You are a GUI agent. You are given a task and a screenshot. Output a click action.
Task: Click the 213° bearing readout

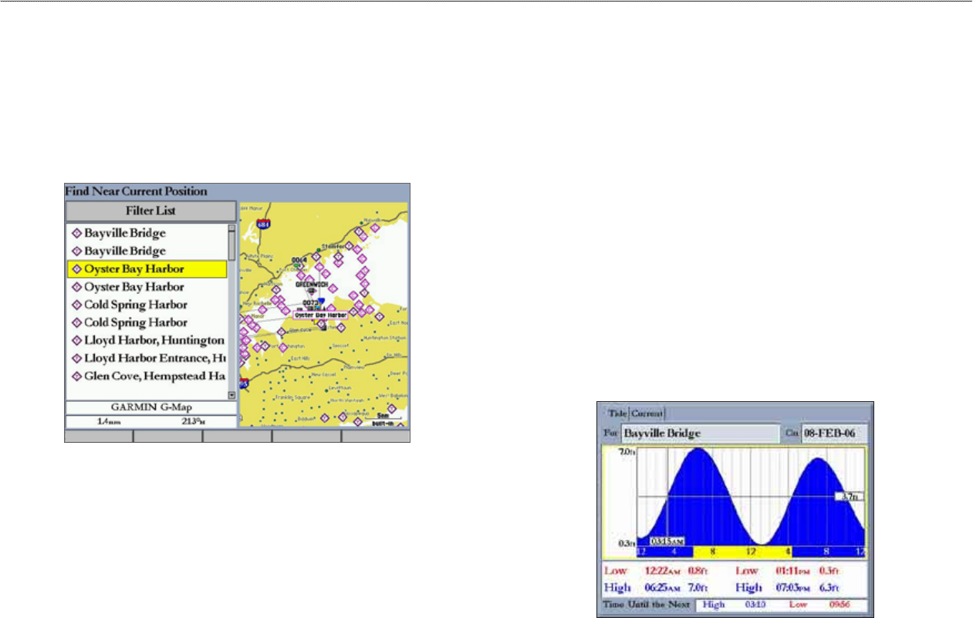tap(193, 421)
